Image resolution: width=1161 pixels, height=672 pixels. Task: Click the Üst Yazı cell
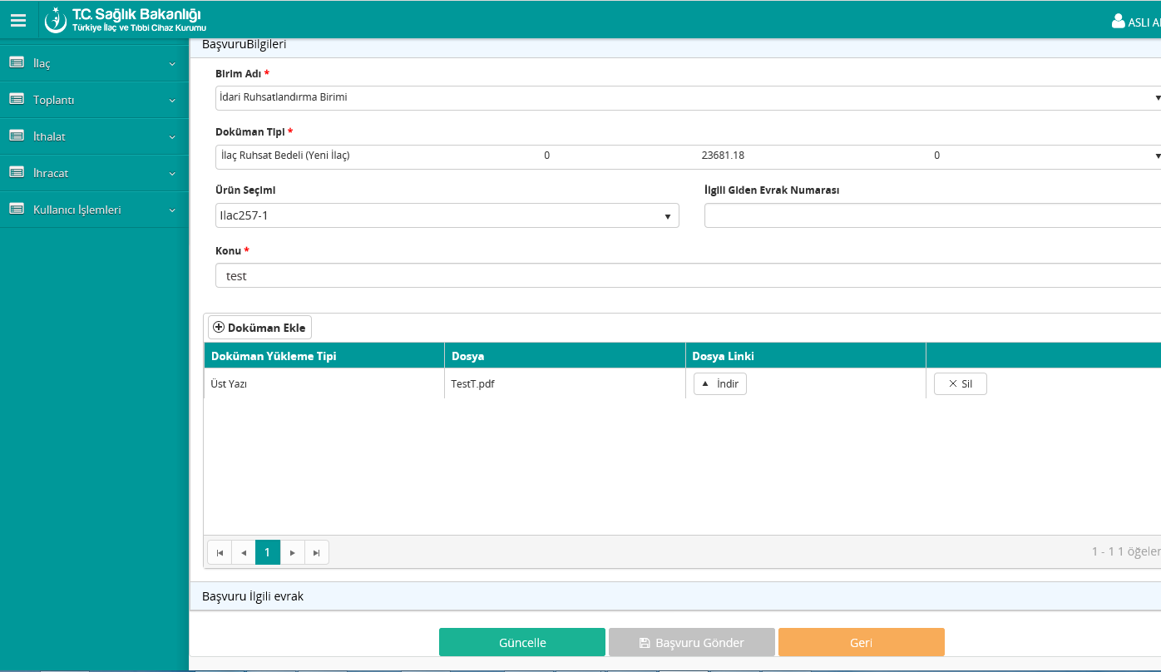[324, 383]
